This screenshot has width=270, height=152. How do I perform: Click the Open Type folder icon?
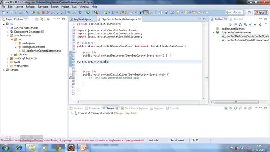(x=122, y=12)
